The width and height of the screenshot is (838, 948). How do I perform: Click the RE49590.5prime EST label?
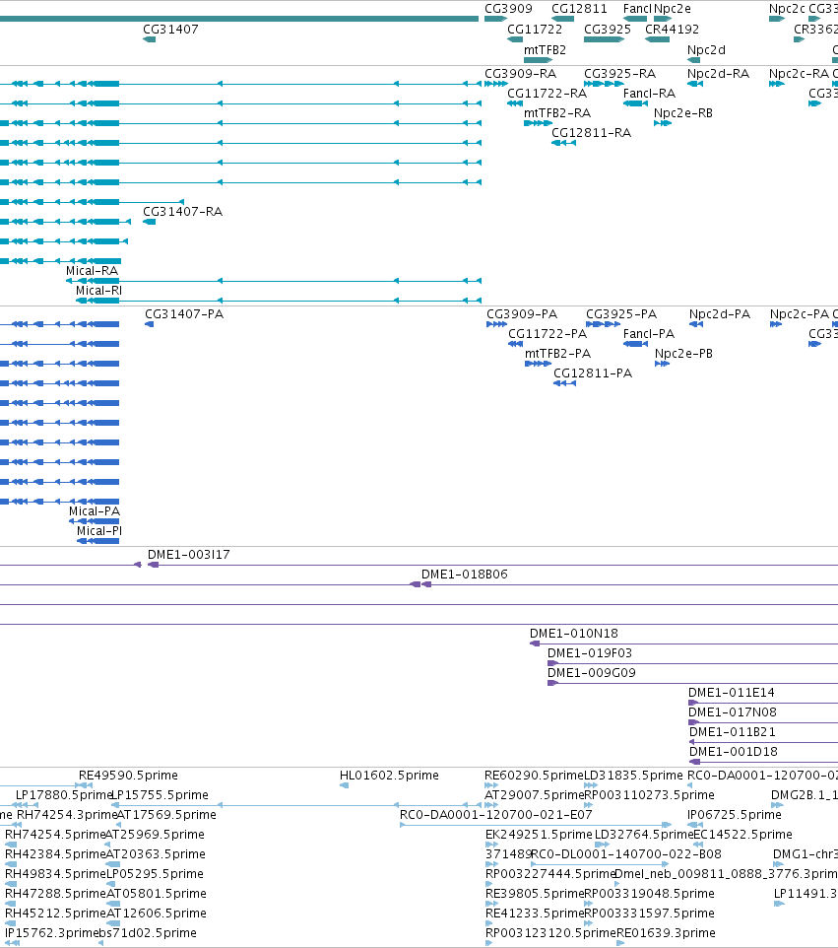(128, 776)
